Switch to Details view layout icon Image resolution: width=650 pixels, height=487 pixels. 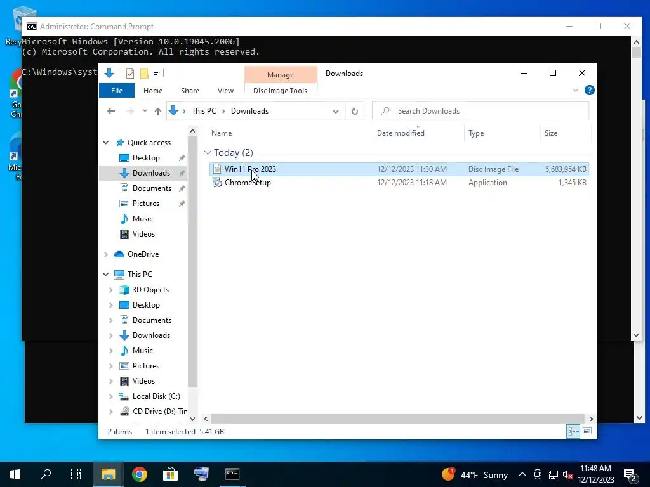pos(573,431)
